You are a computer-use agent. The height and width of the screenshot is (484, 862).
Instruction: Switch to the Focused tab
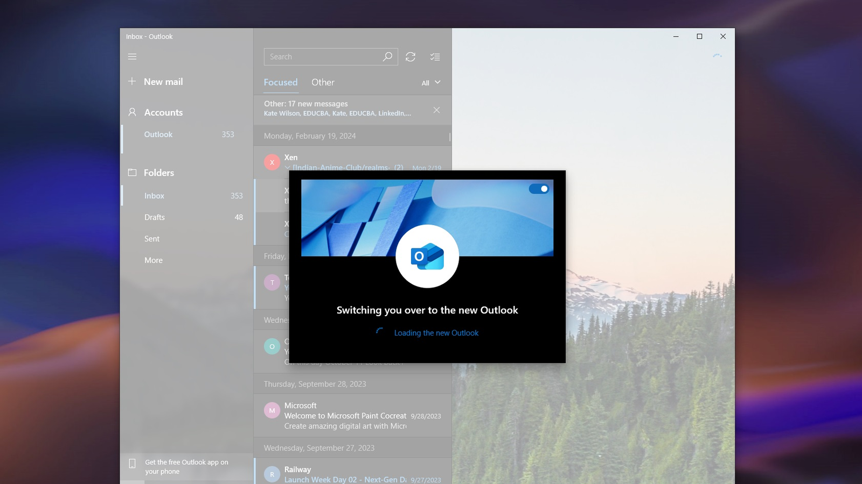pos(281,82)
